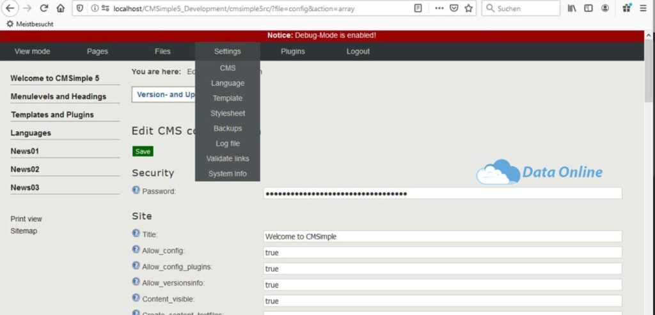The image size is (655, 315).
Task: Click into the Password field
Action: coord(443,193)
